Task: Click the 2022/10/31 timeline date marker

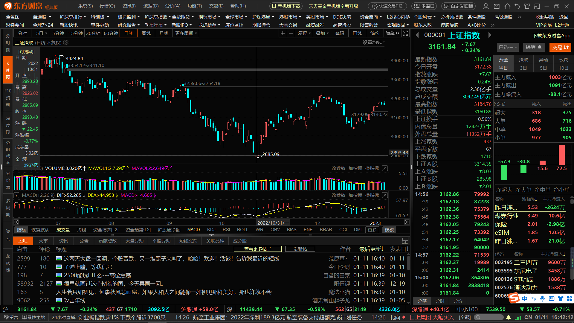Action: (273, 223)
